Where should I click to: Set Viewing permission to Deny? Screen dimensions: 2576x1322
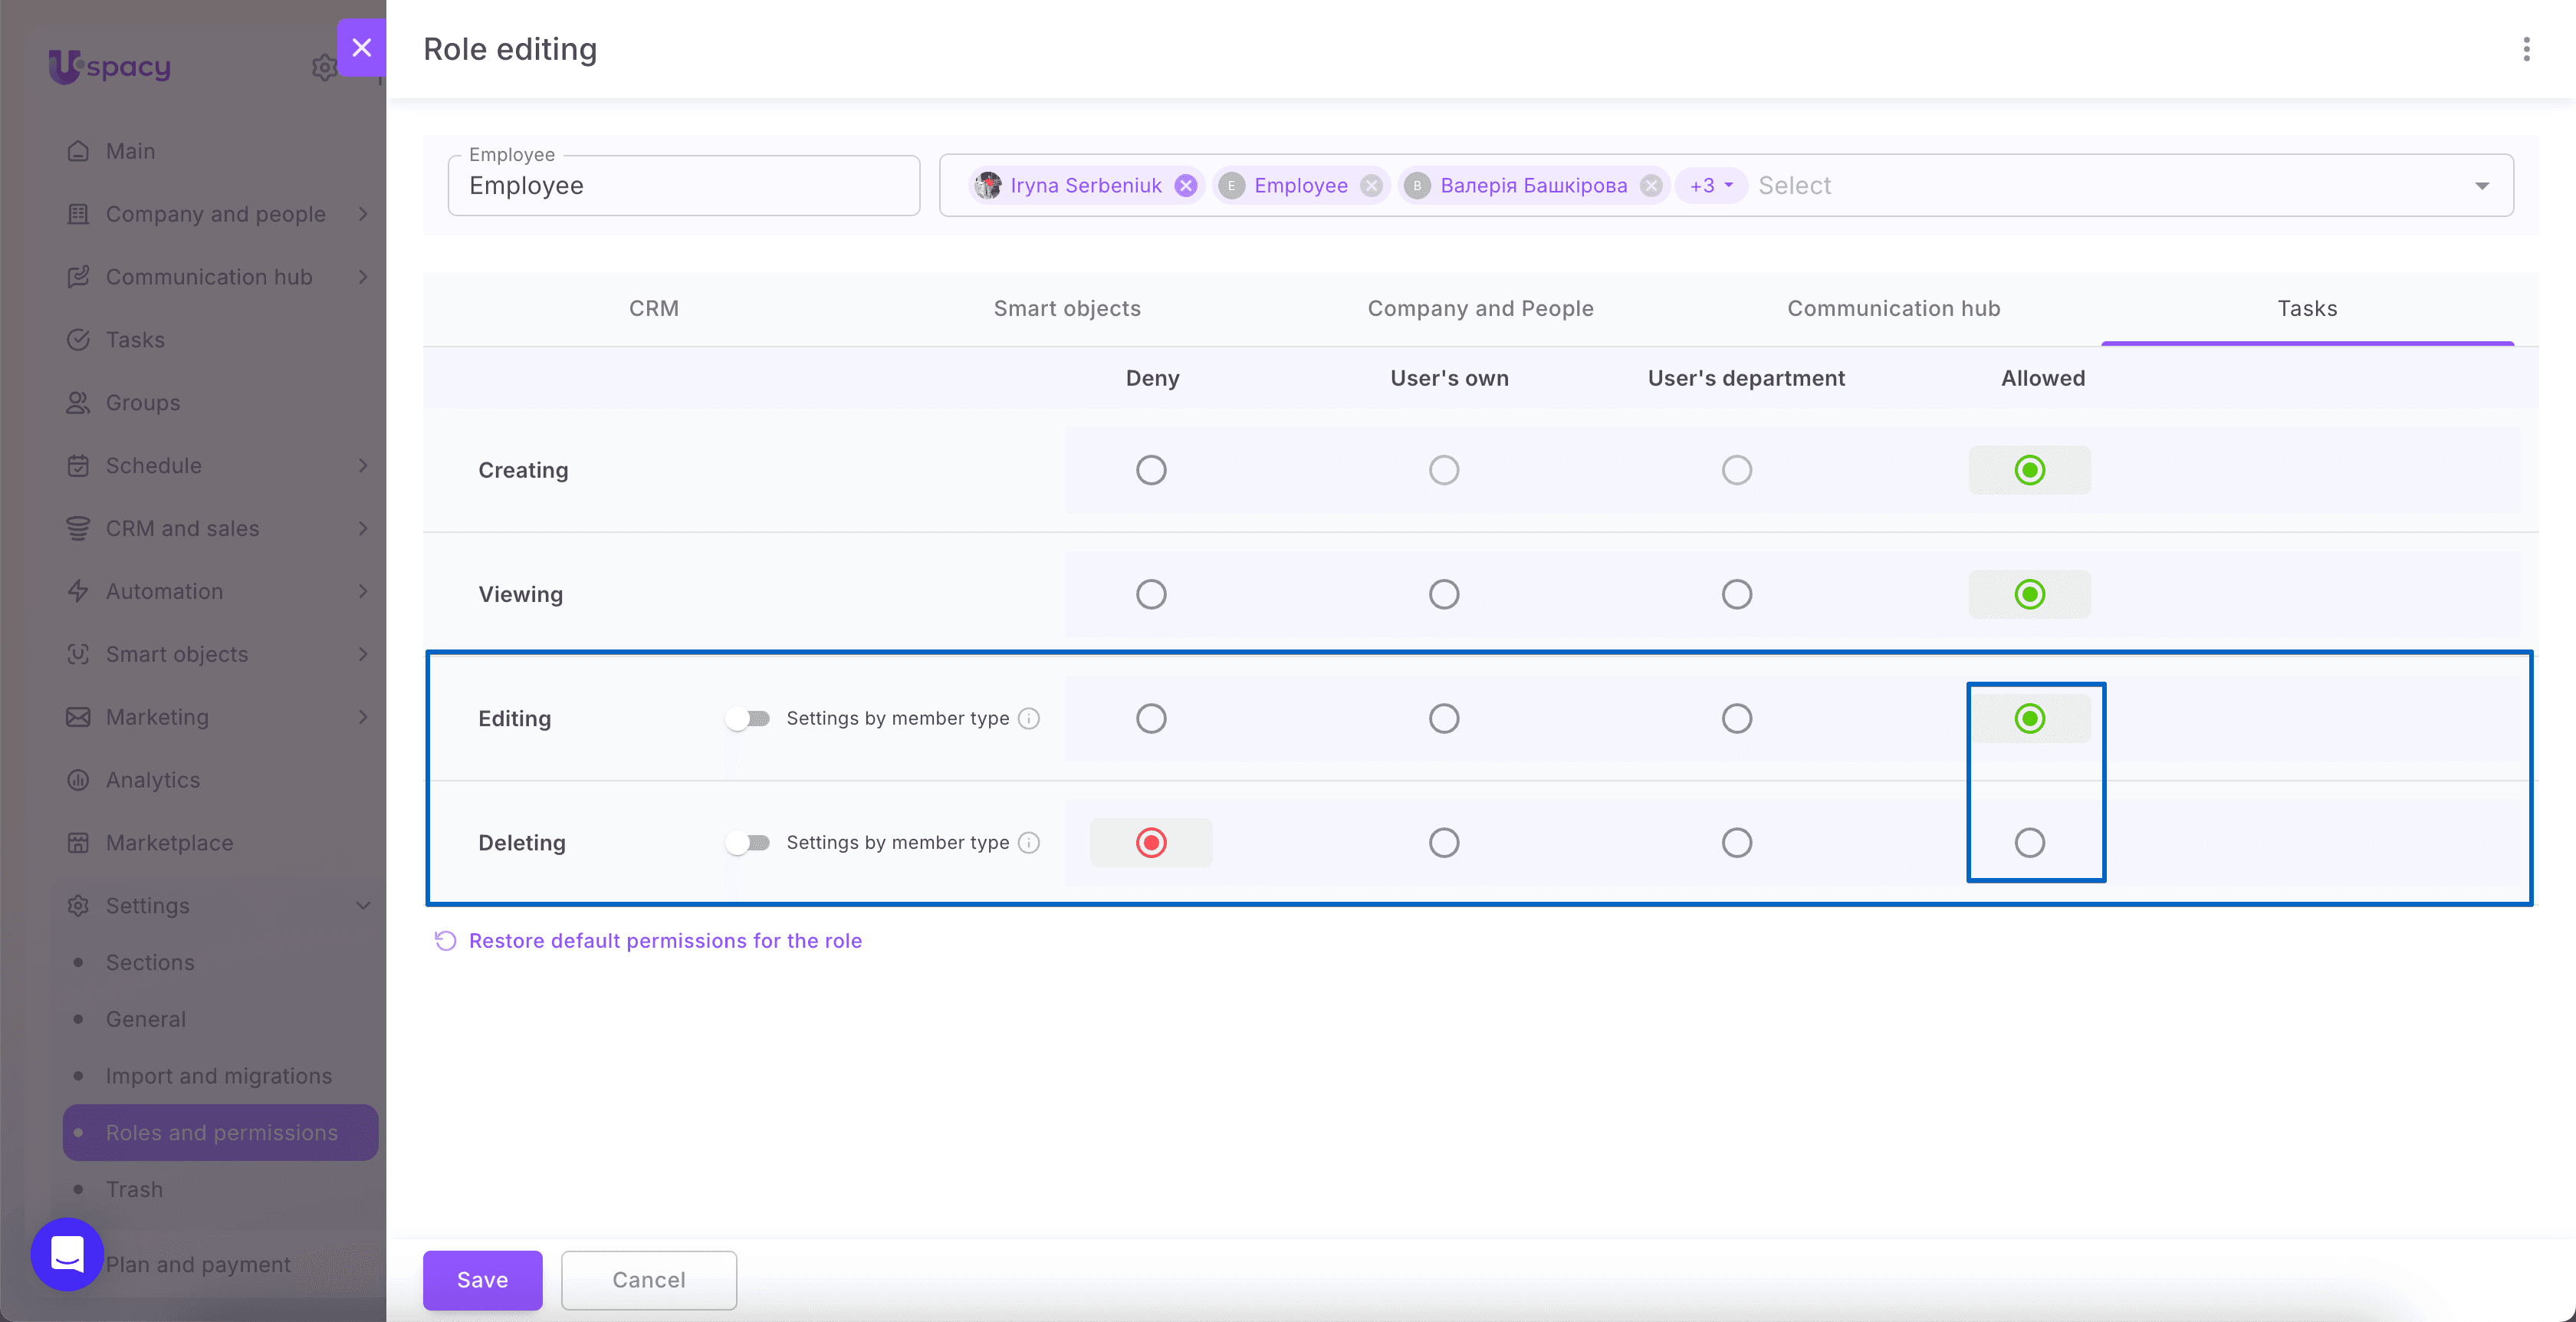click(1151, 594)
